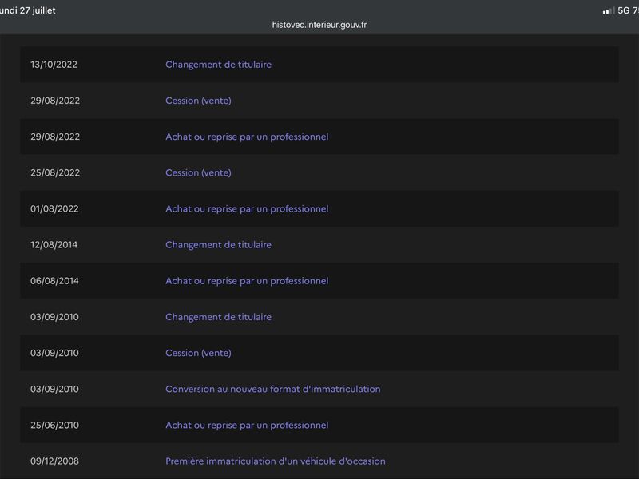
Task: Click "Achat ou reprise par un professionnel" dated 06/08/2014
Action: pos(247,281)
